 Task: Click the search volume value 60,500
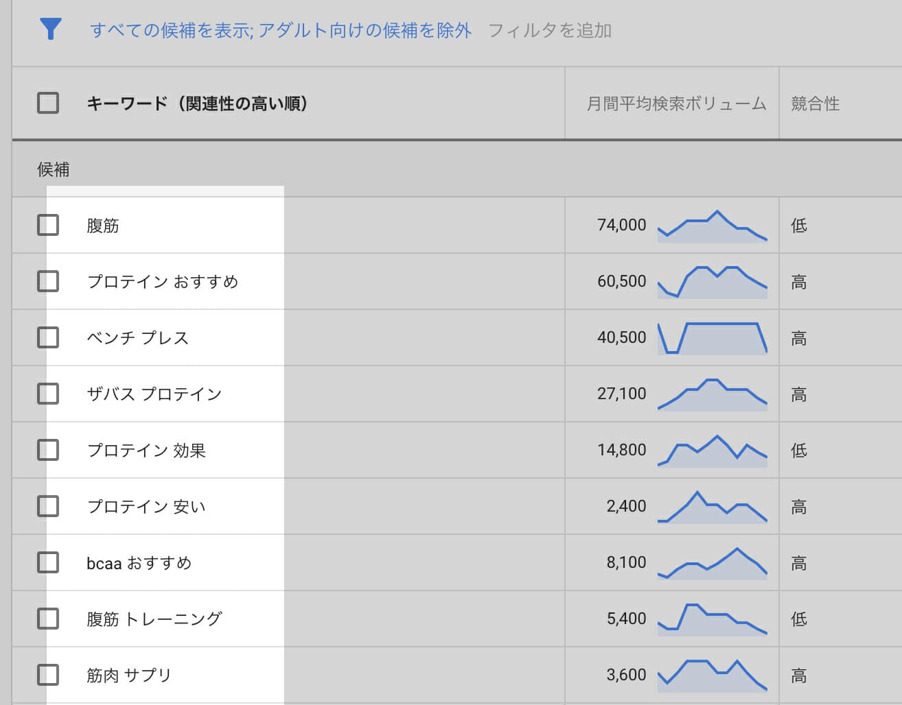tap(622, 281)
